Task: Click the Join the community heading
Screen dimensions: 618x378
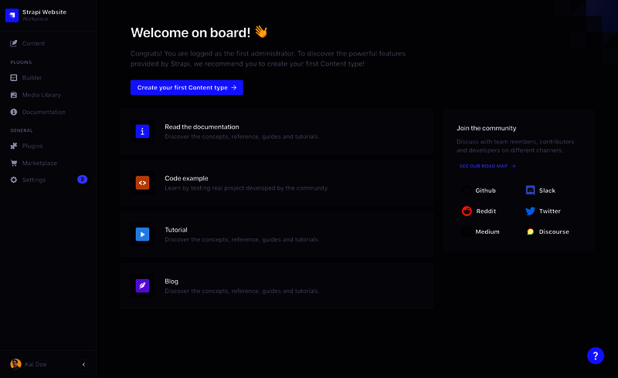Action: 487,128
